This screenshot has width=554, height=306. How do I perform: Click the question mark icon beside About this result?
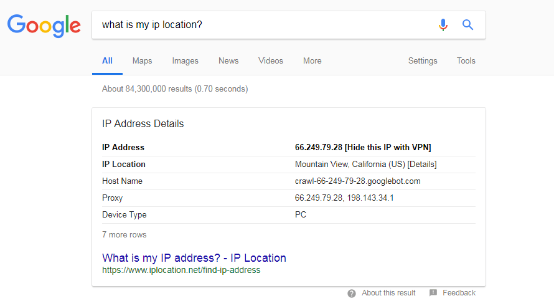[x=352, y=293]
